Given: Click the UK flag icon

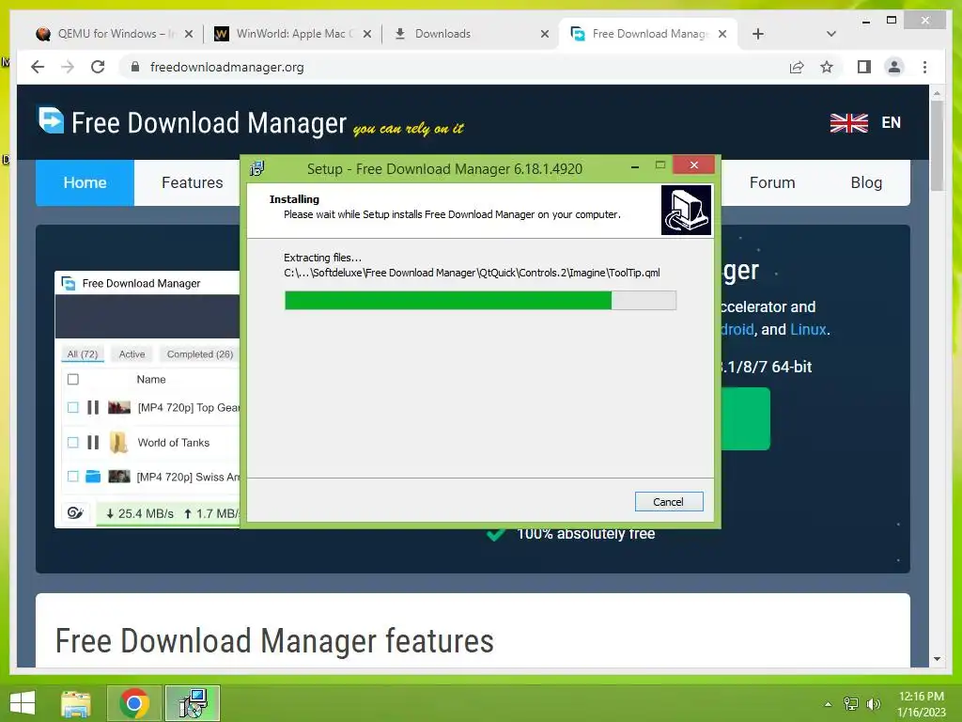Looking at the screenshot, I should point(849,123).
